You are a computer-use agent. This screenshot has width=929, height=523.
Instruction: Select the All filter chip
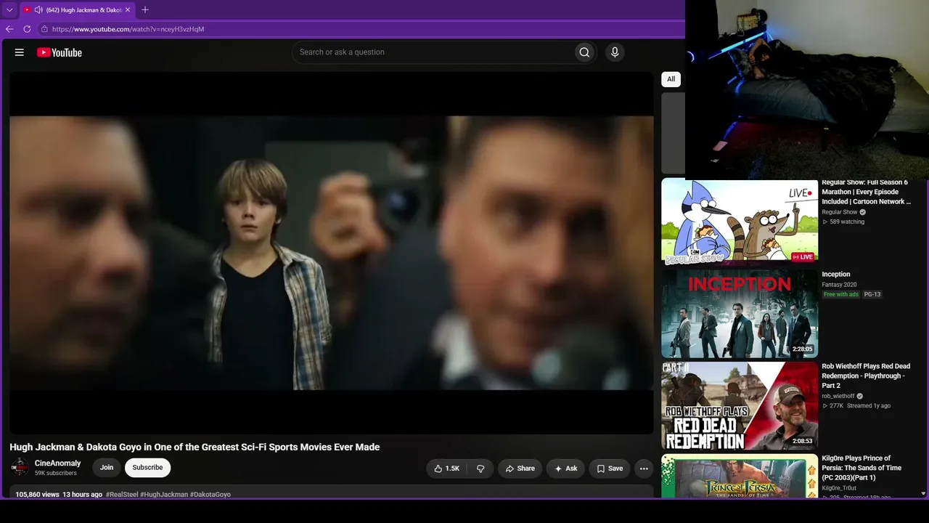pos(671,79)
